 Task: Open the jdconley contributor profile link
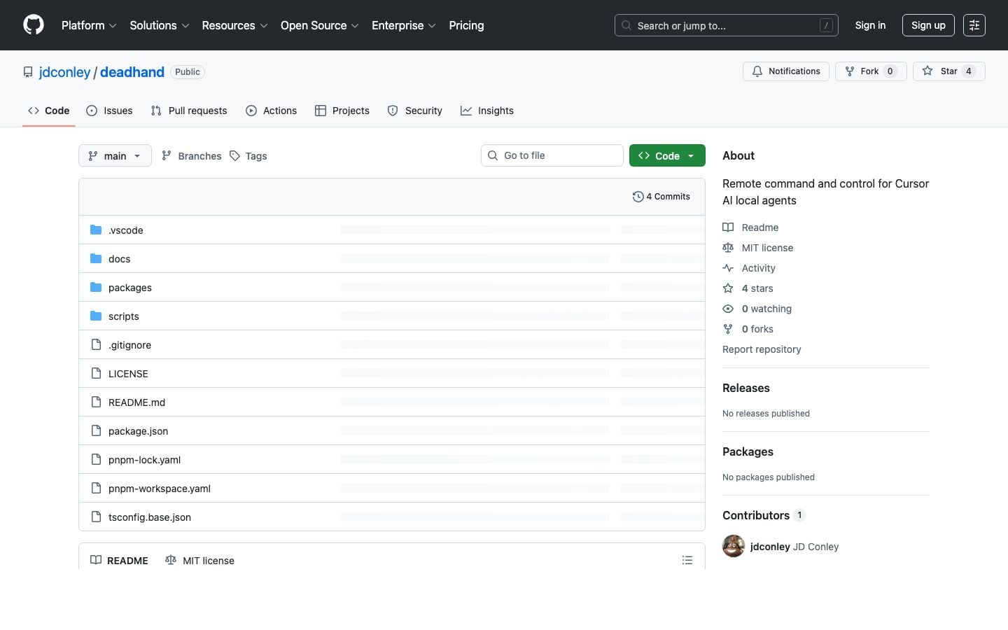pyautogui.click(x=770, y=547)
